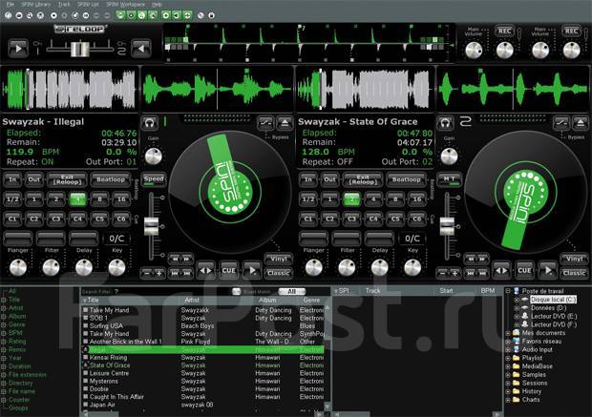Click the Bypass curve icon on State Of Grace deck
The height and width of the screenshot is (417, 592).
(561, 123)
